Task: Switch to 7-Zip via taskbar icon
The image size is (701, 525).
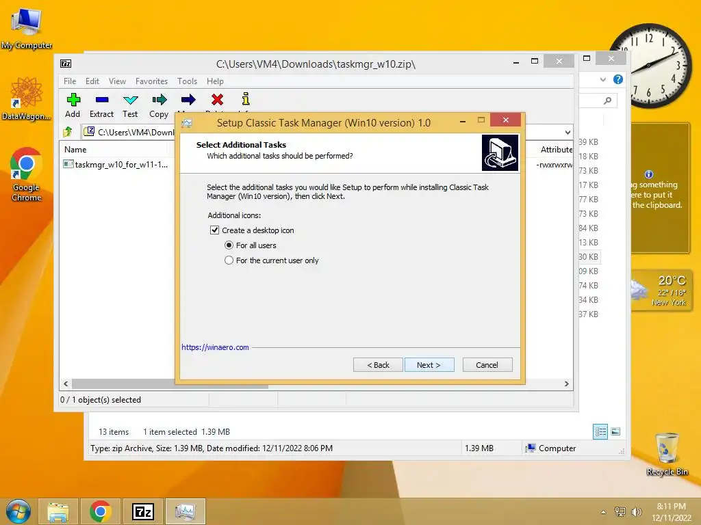Action: (143, 511)
